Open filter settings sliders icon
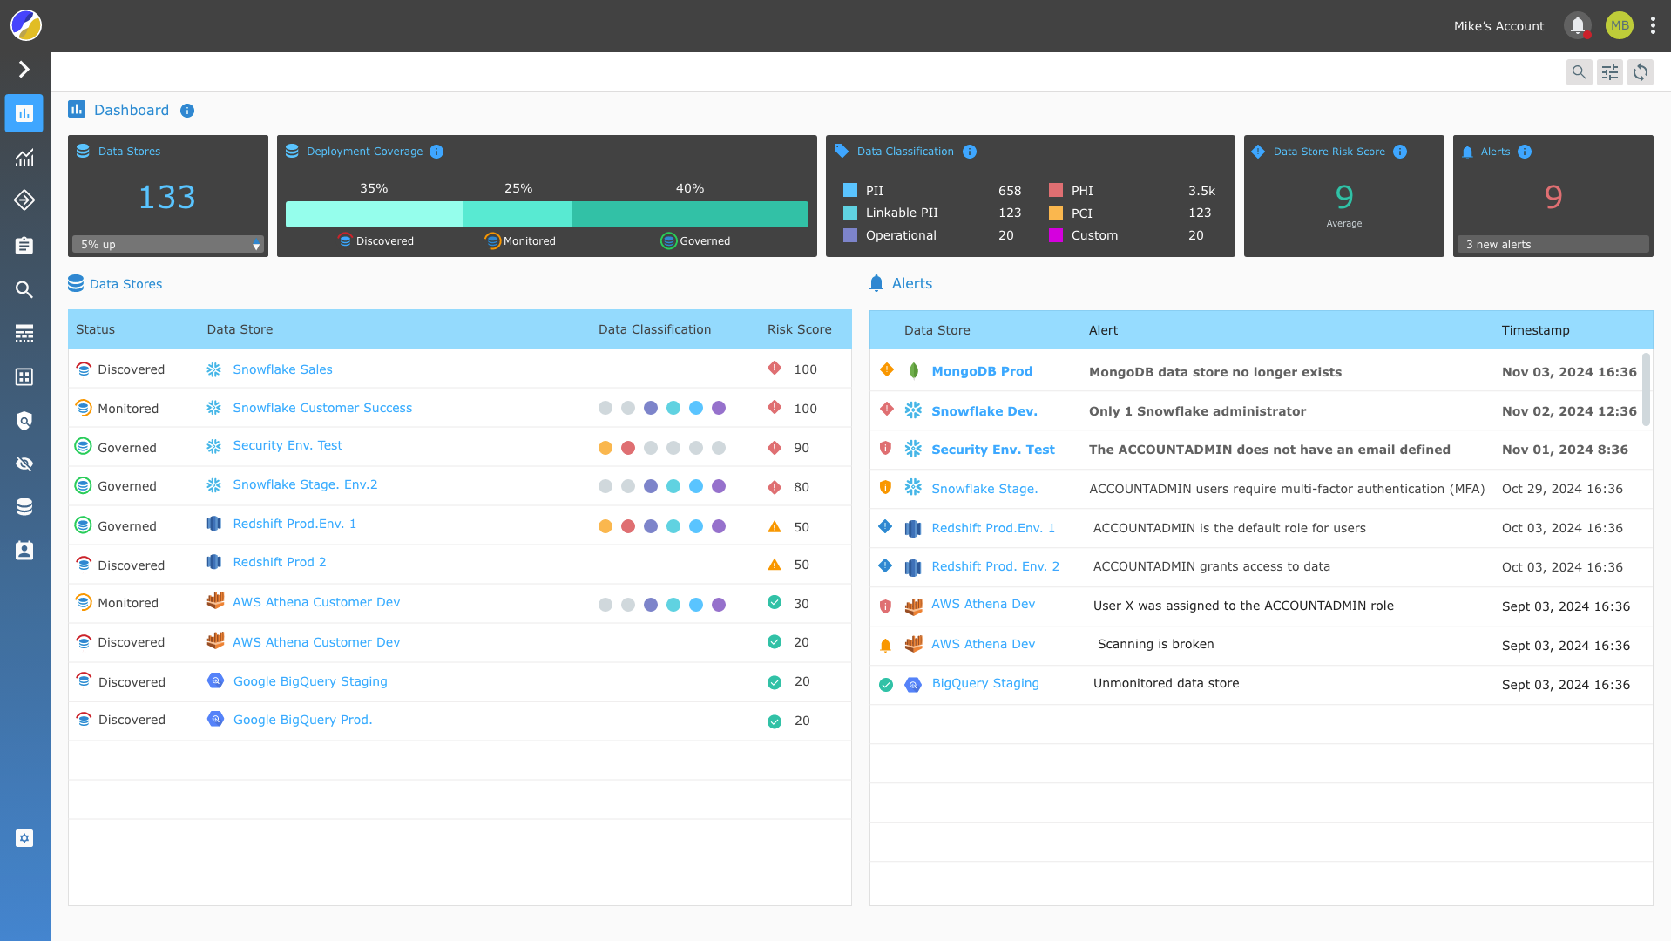 point(1609,72)
